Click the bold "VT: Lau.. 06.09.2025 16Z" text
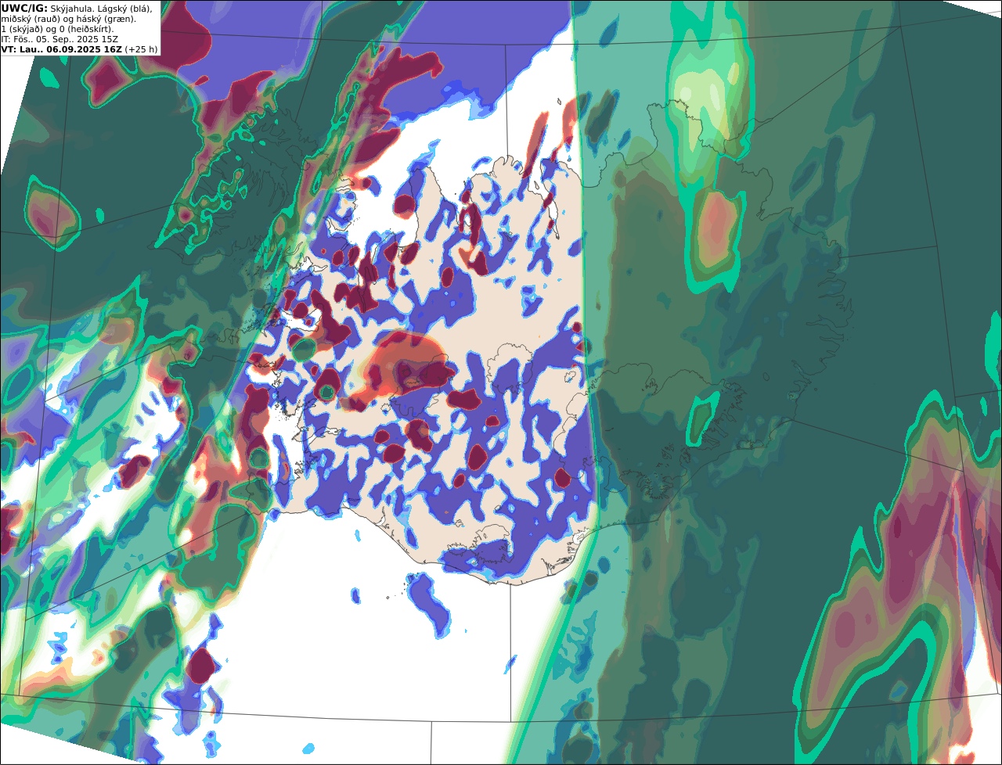The width and height of the screenshot is (1002, 765). pyautogui.click(x=61, y=49)
